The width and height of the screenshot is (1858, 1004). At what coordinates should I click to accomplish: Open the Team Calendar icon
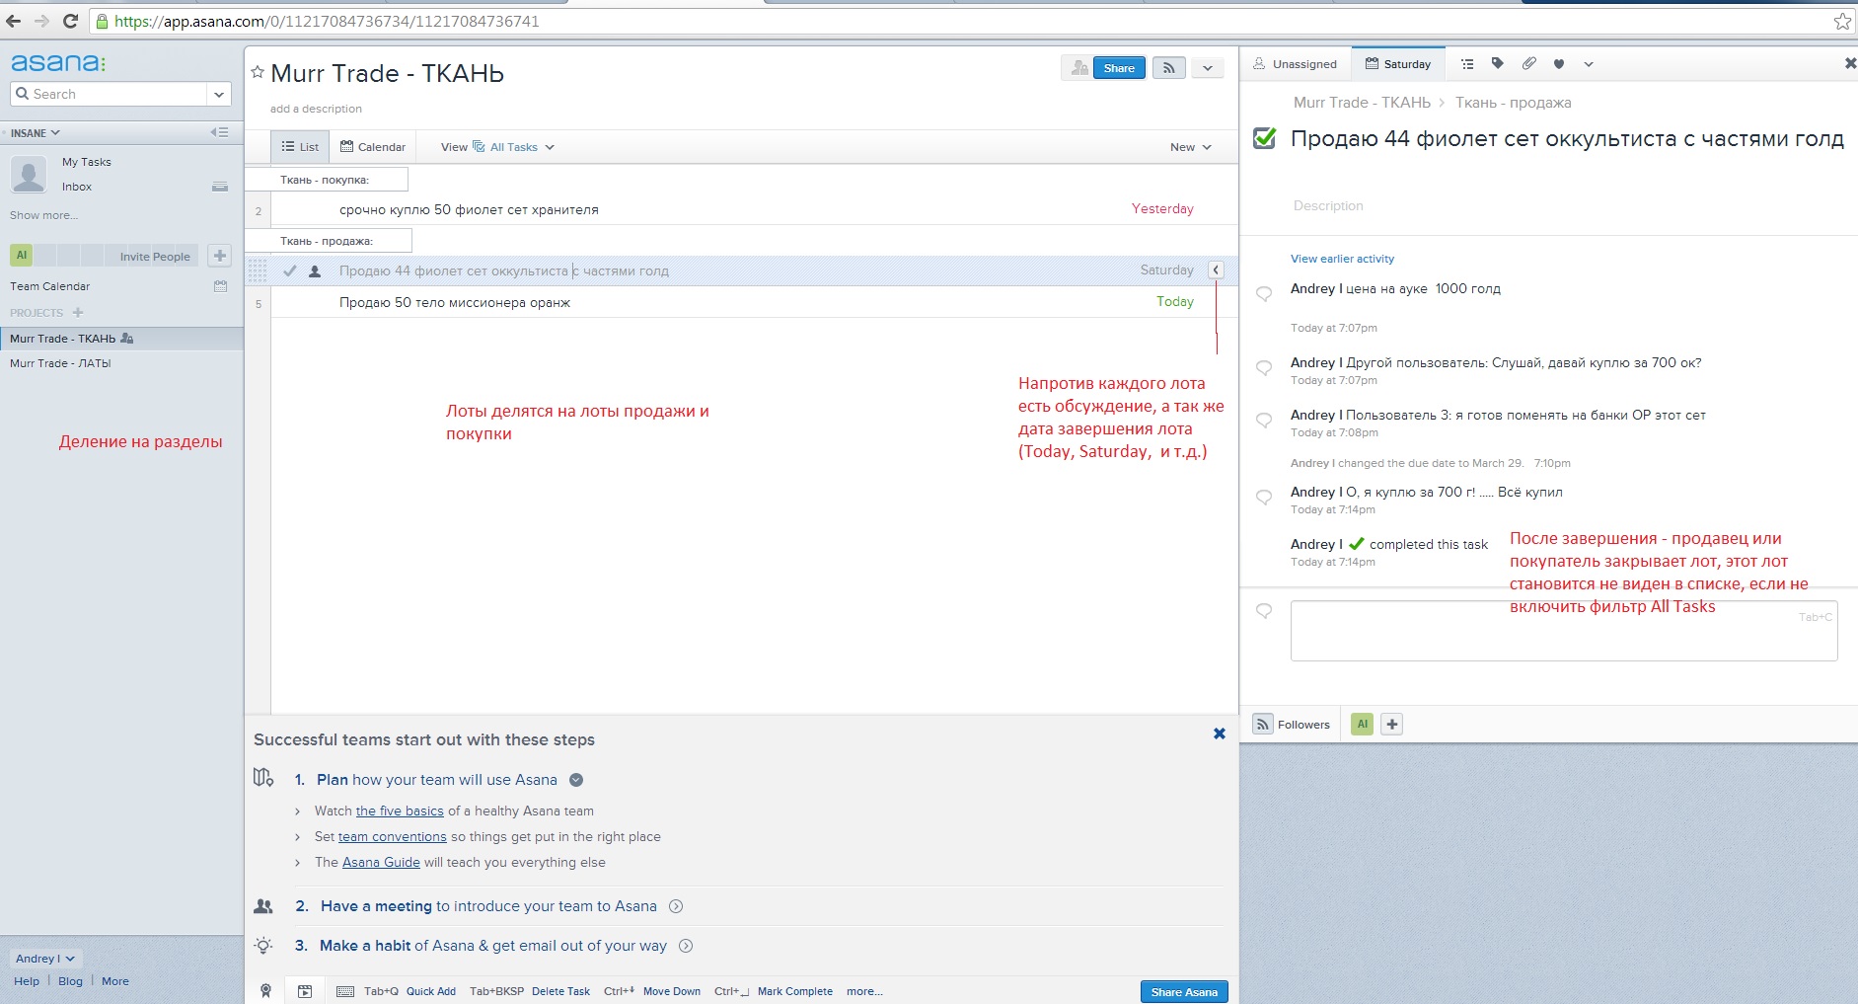[x=220, y=286]
